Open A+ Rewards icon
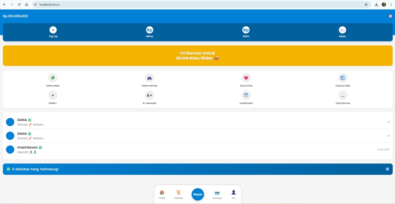Image resolution: width=395 pixels, height=204 pixels. (x=149, y=96)
